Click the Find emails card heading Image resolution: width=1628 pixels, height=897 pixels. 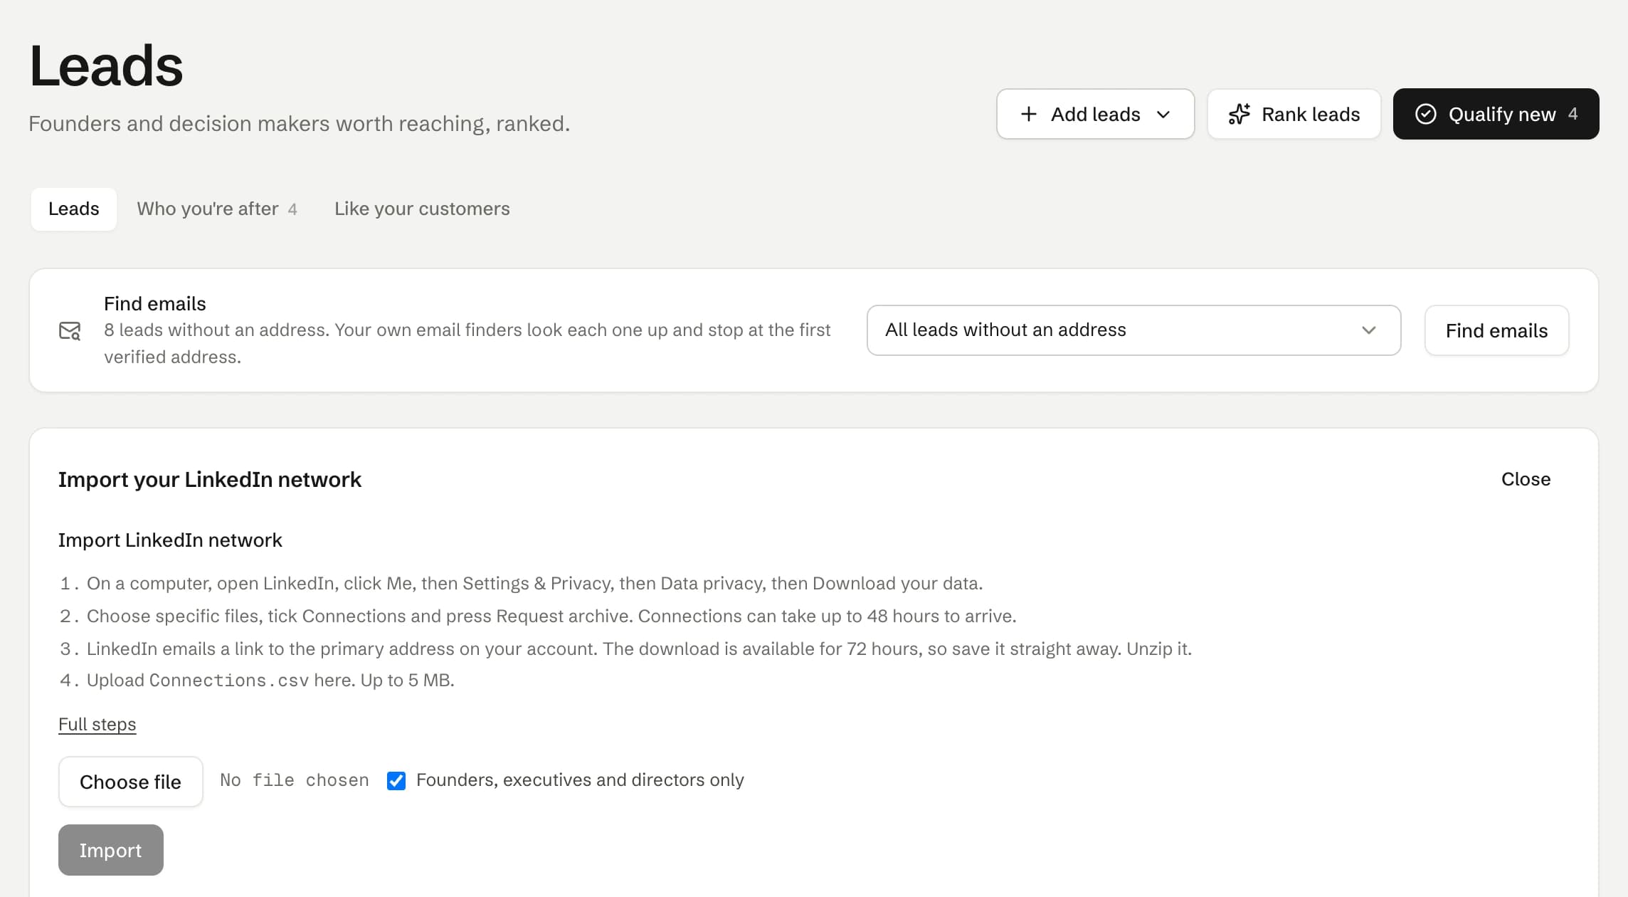[154, 303]
